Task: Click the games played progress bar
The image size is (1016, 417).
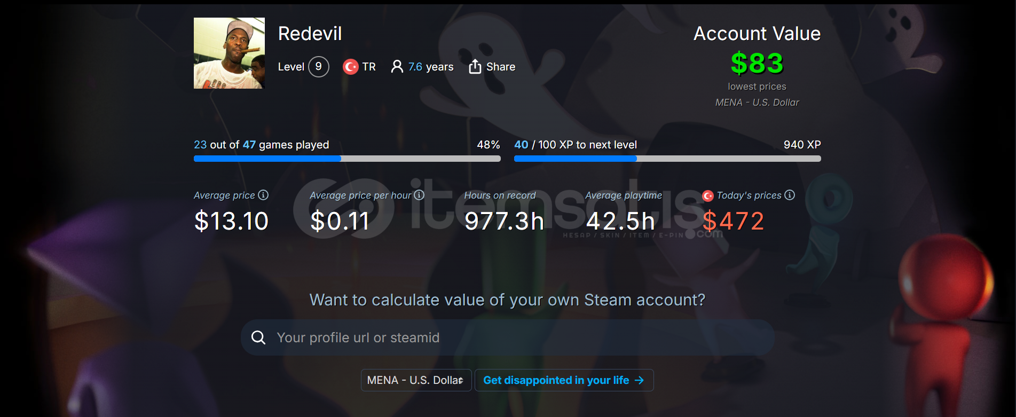Action: click(347, 159)
